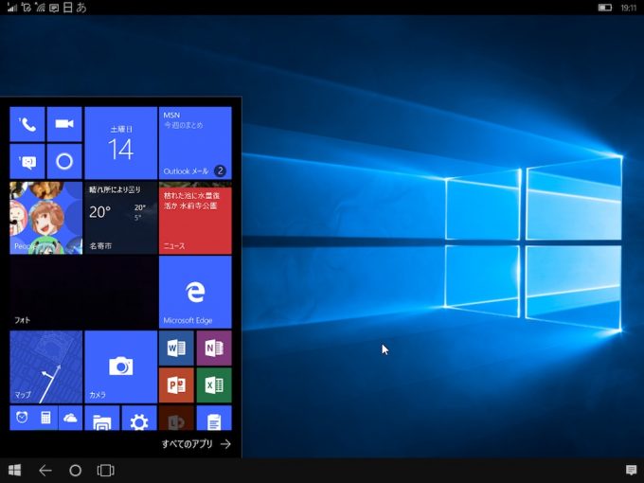Click the 19:11 clock in status bar

tap(629, 8)
